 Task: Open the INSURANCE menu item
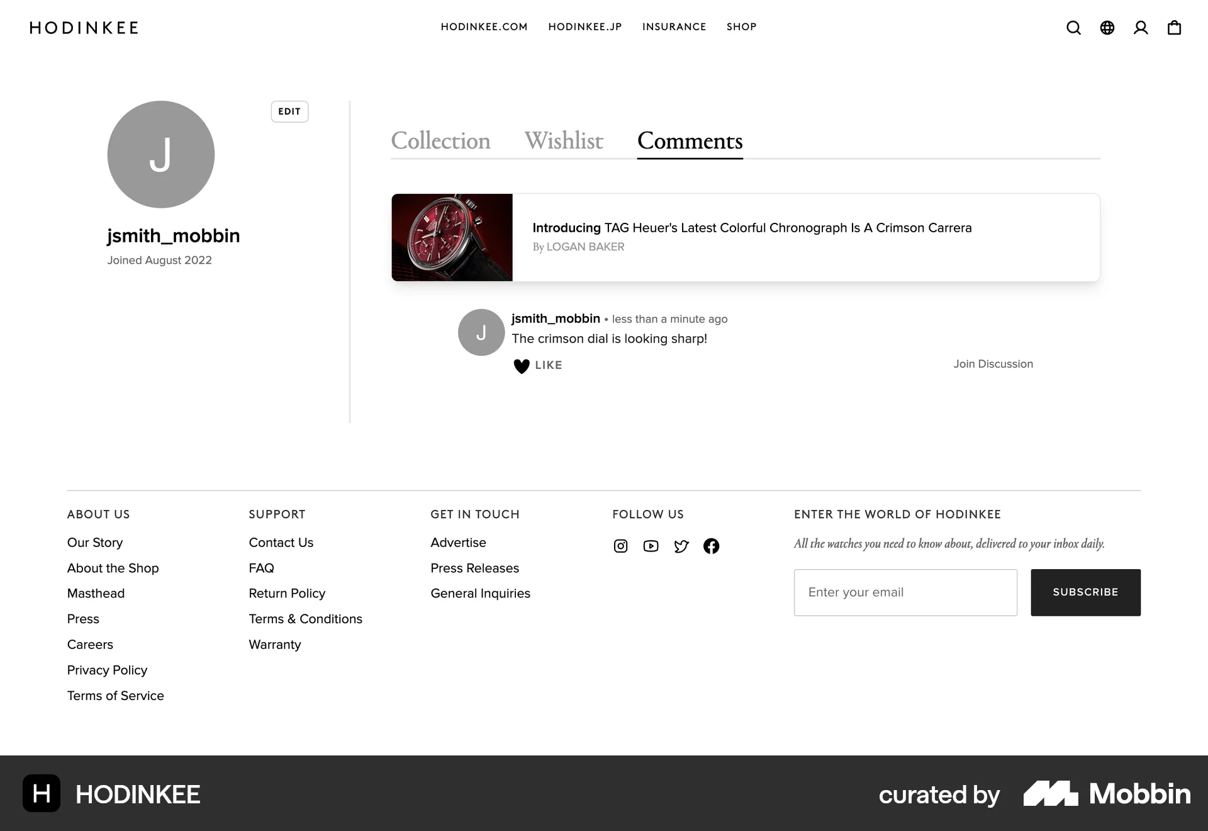pyautogui.click(x=674, y=27)
